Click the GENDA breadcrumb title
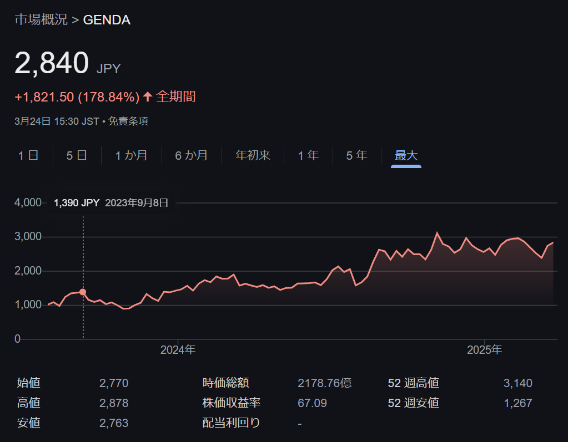 pyautogui.click(x=107, y=20)
